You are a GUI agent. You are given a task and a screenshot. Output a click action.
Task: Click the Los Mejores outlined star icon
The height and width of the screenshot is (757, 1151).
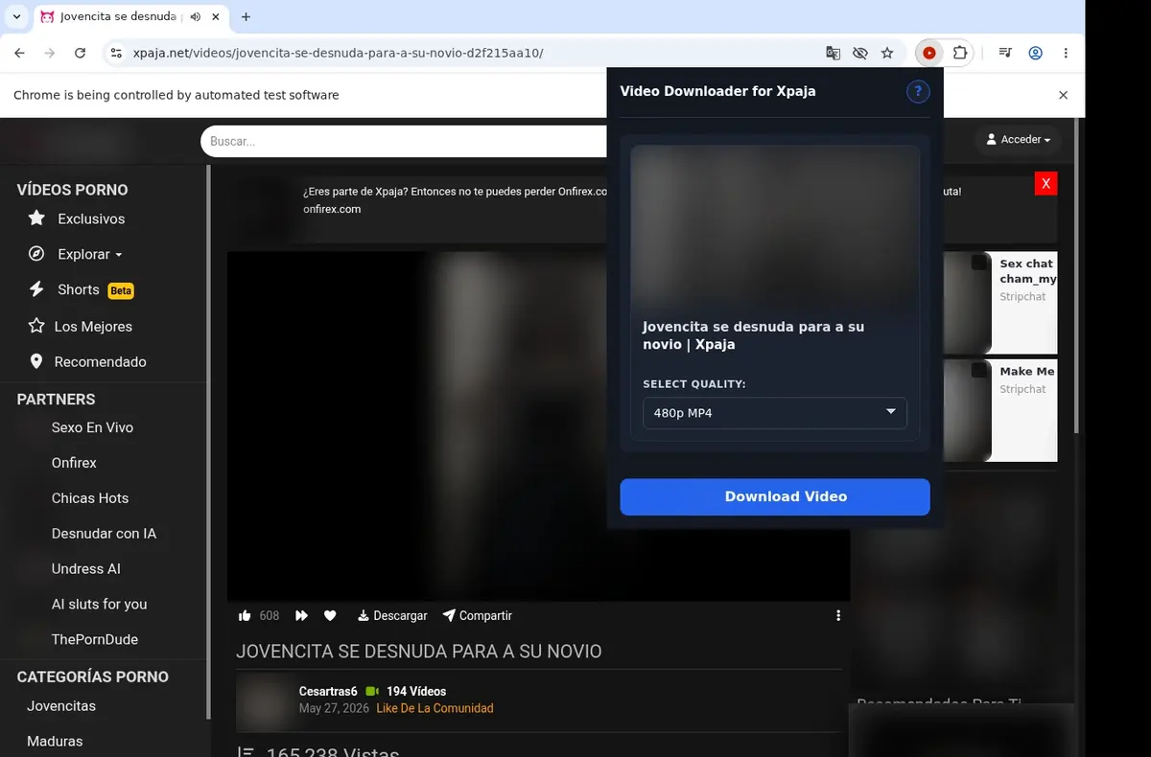[36, 326]
